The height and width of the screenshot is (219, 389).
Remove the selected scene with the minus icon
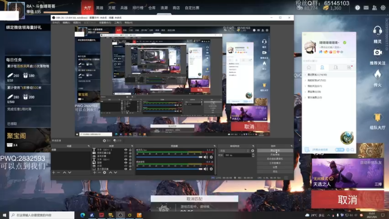(58, 172)
